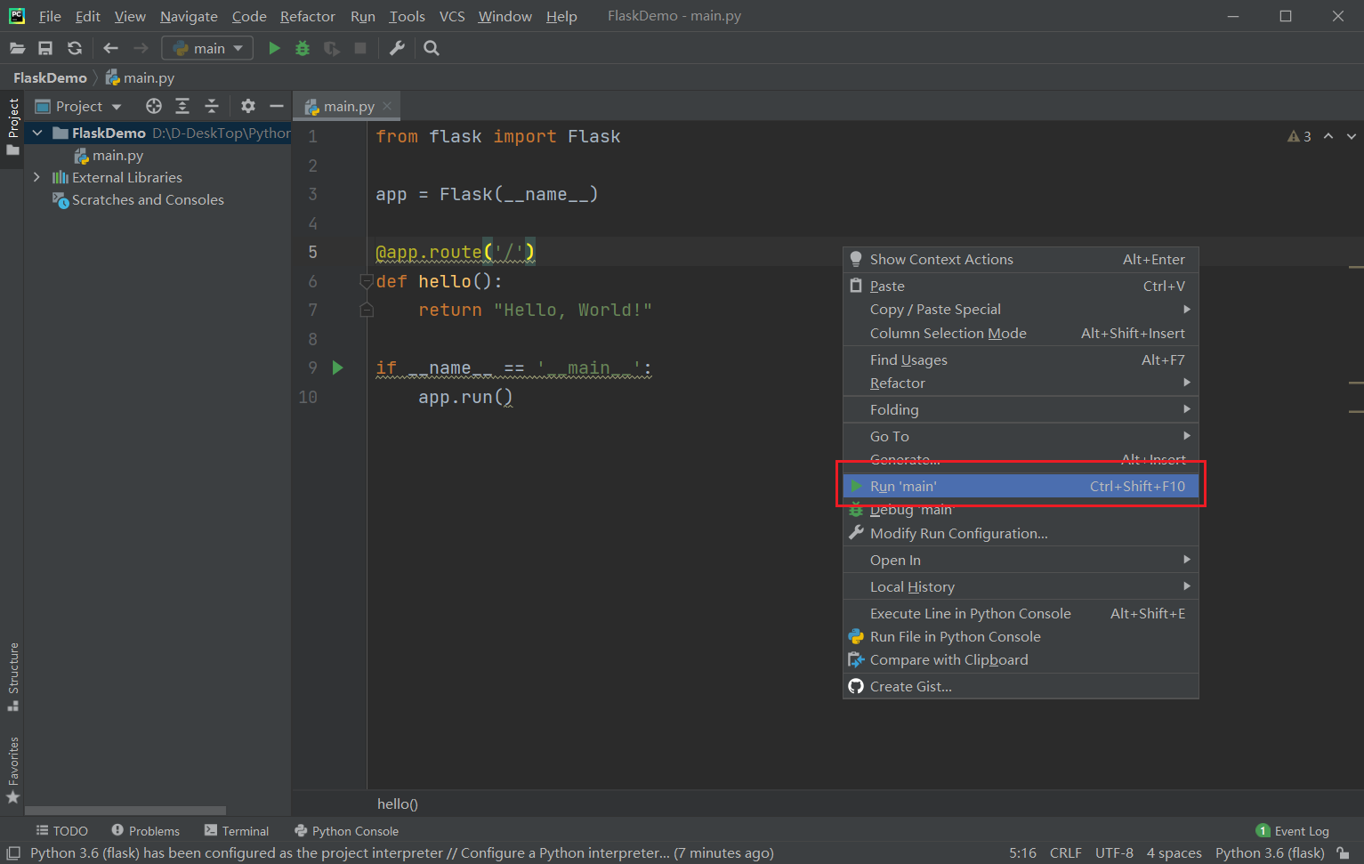
Task: Open the main run configuration dropdown
Action: [207, 48]
